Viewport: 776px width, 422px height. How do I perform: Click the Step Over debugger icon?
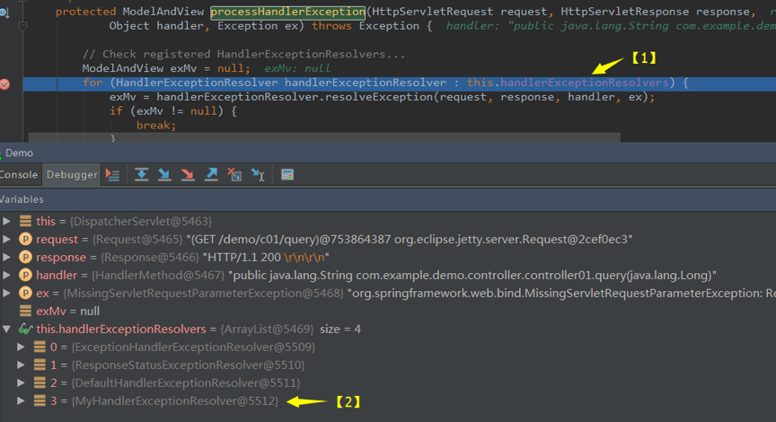pyautogui.click(x=142, y=175)
